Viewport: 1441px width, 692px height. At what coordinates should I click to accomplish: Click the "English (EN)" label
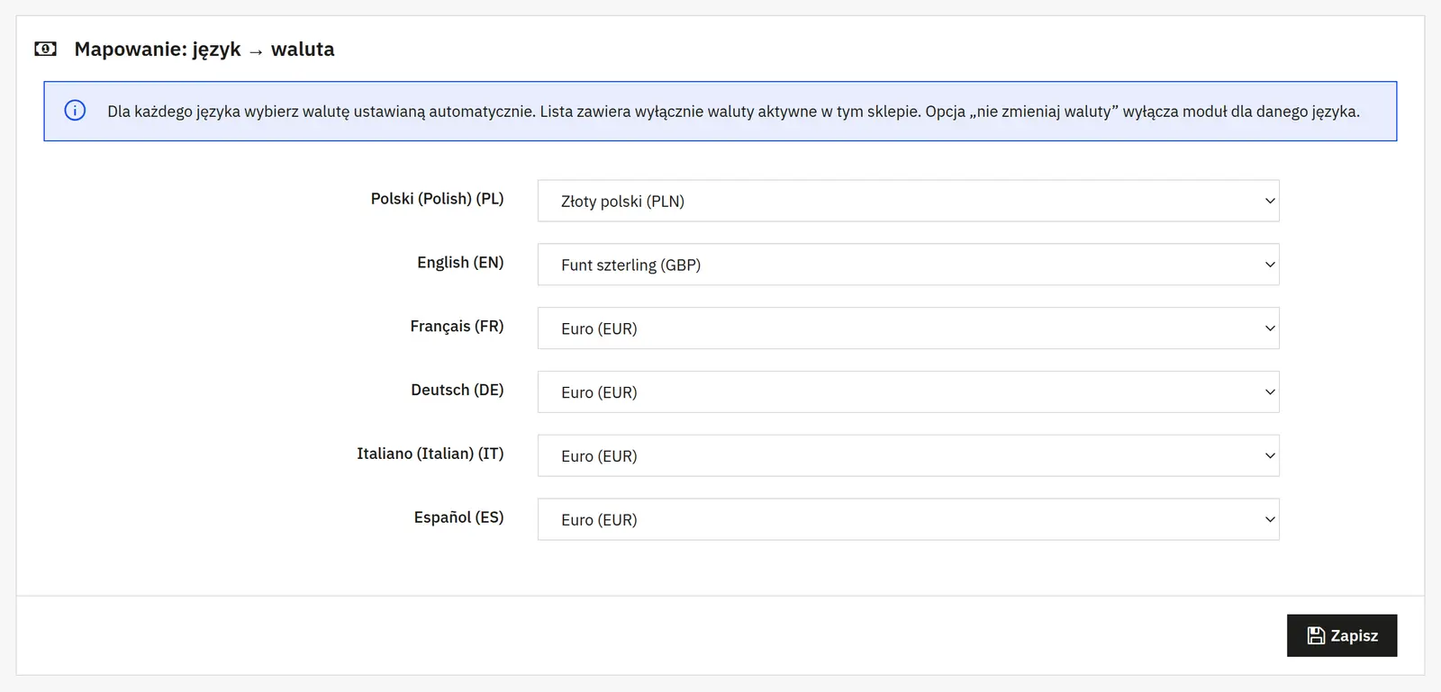460,263
